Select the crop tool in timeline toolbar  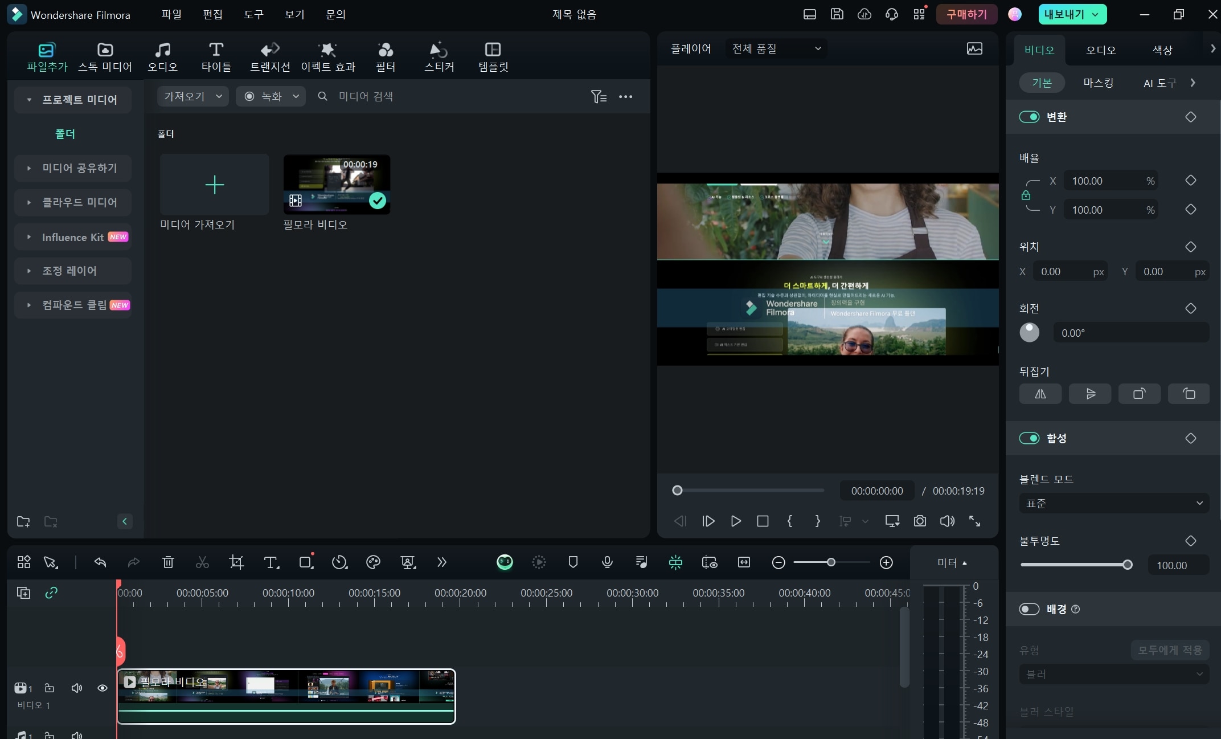(236, 562)
